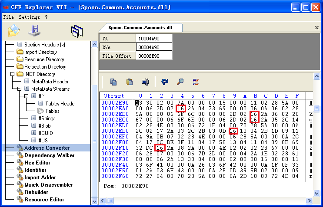Screen dimensions: 323x207
Task: Open the Settings menu
Action: (x=29, y=17)
